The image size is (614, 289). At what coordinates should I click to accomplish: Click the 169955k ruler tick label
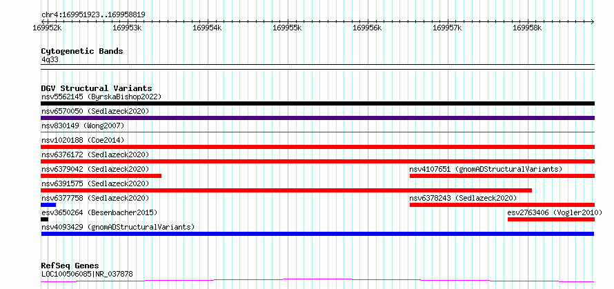288,28
